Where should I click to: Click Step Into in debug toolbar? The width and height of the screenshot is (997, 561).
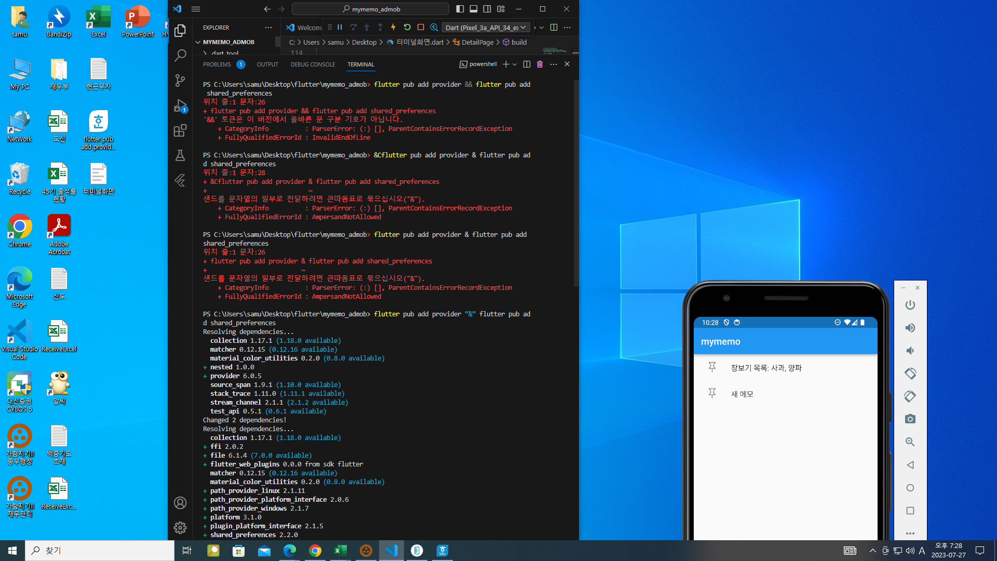click(367, 27)
